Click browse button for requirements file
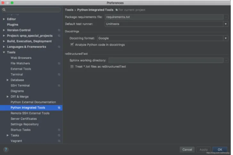233x155 pixels. (x=226, y=17)
